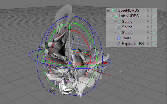Toggle the HyperNURBS enable checkmark

[154, 10]
